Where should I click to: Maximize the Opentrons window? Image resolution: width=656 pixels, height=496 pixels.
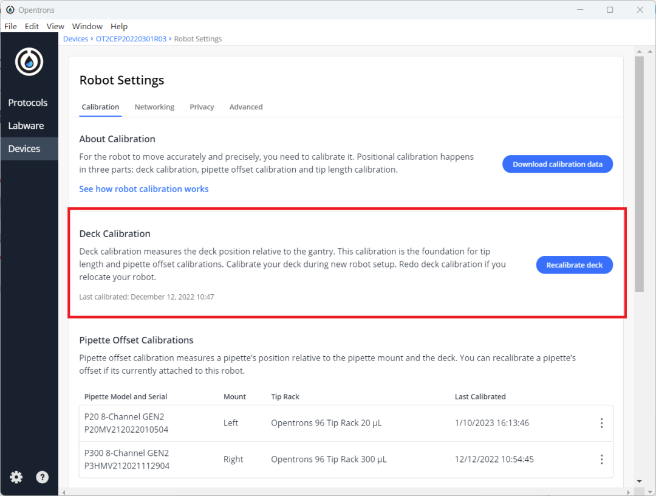(610, 10)
